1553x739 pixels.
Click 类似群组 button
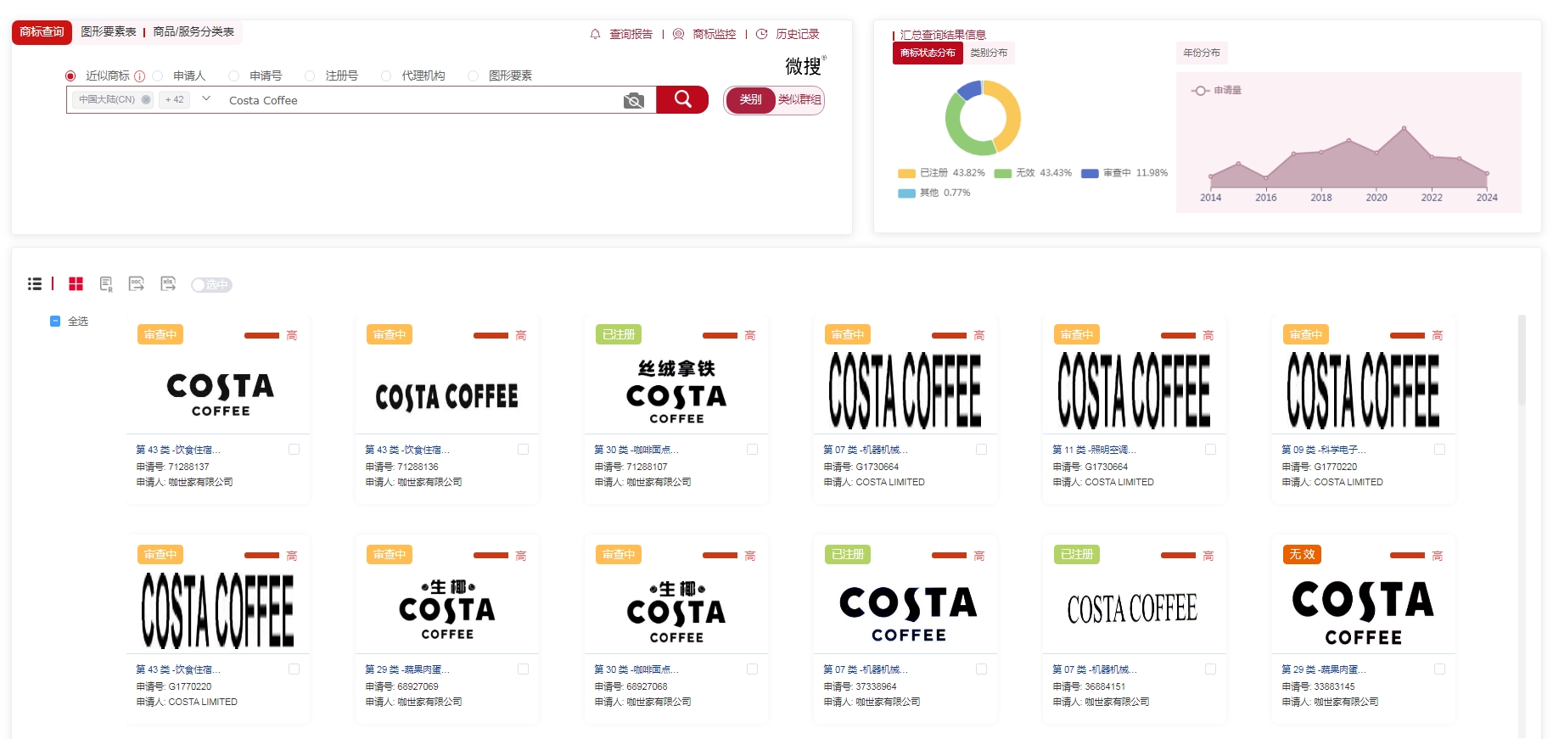[799, 100]
